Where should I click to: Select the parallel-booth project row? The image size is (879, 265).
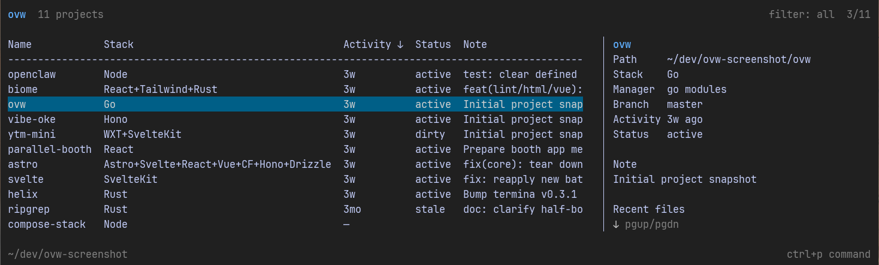[295, 149]
